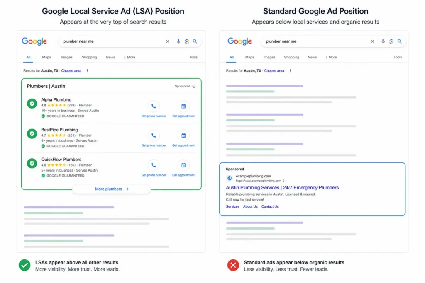Select the All tab in right panel
Image resolution: width=425 pixels, height=283 pixels.
231,57
